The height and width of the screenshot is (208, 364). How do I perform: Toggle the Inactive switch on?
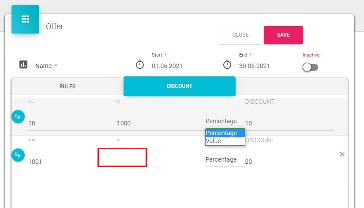coord(311,67)
